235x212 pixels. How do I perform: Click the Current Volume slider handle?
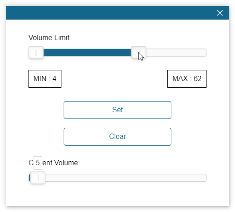click(38, 178)
